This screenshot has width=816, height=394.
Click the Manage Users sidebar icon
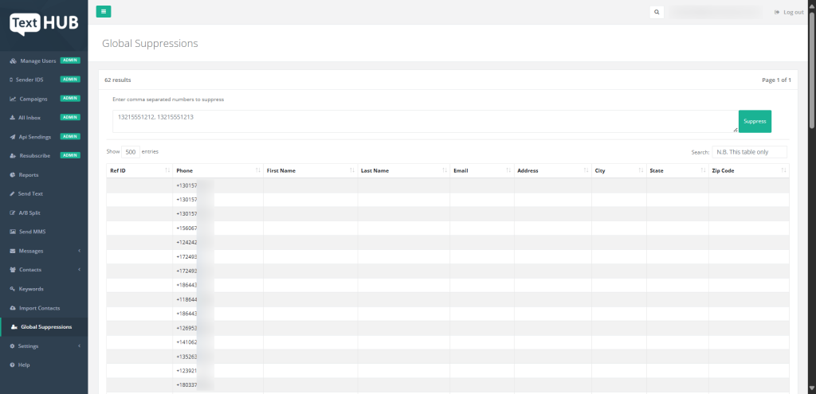click(12, 60)
